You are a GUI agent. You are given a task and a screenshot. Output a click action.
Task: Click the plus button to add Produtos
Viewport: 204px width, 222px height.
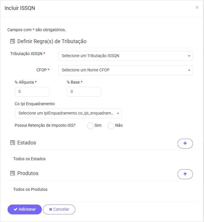(185, 174)
